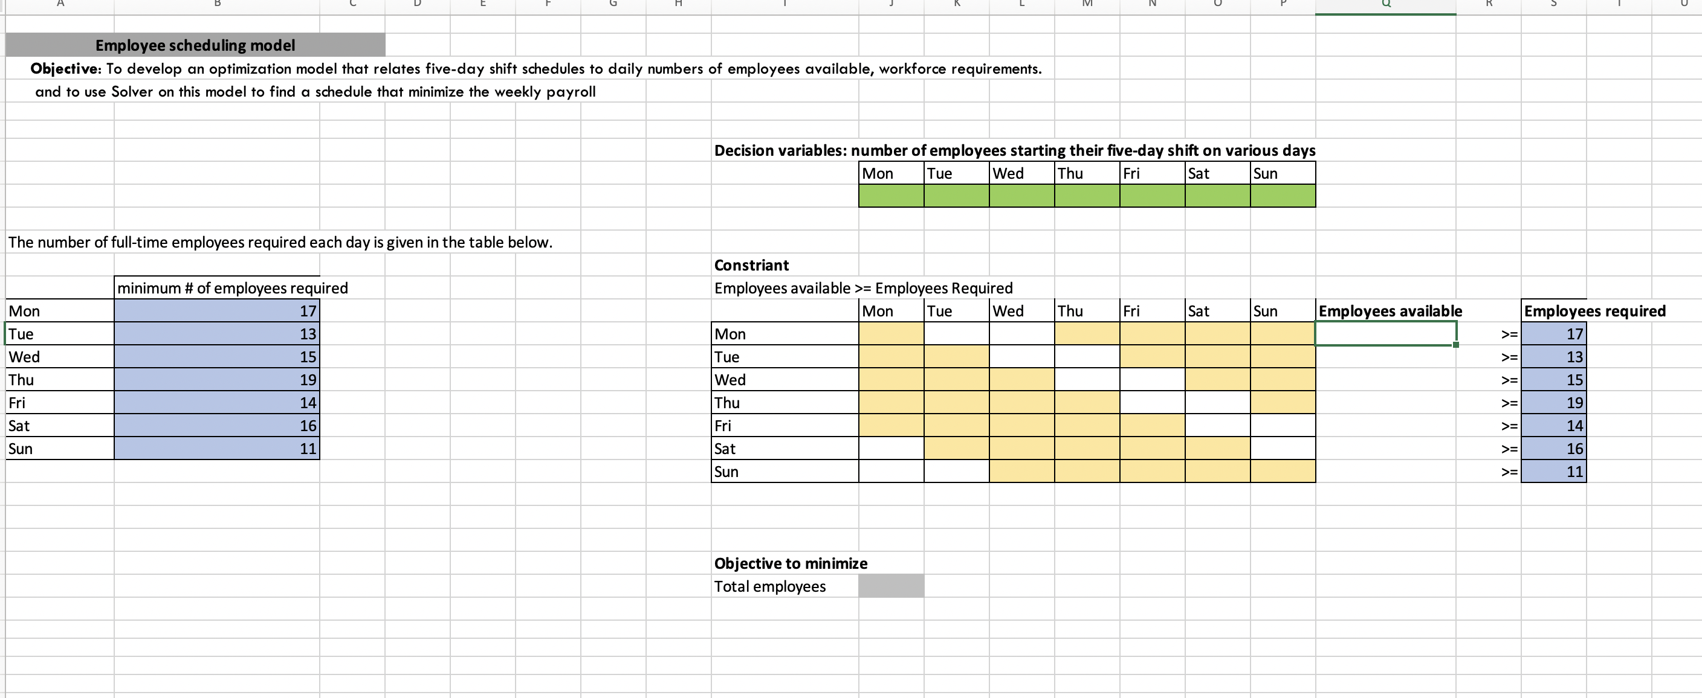Select the gray Total employees objective cell

[891, 586]
